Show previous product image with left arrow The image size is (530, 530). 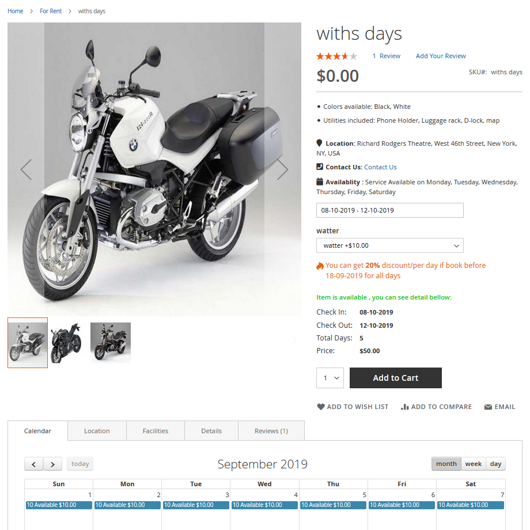coord(26,169)
